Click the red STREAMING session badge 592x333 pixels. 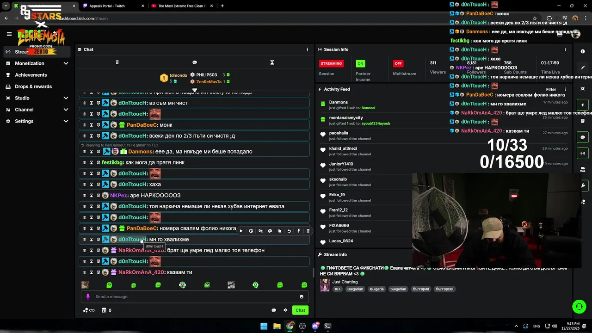[331, 63]
